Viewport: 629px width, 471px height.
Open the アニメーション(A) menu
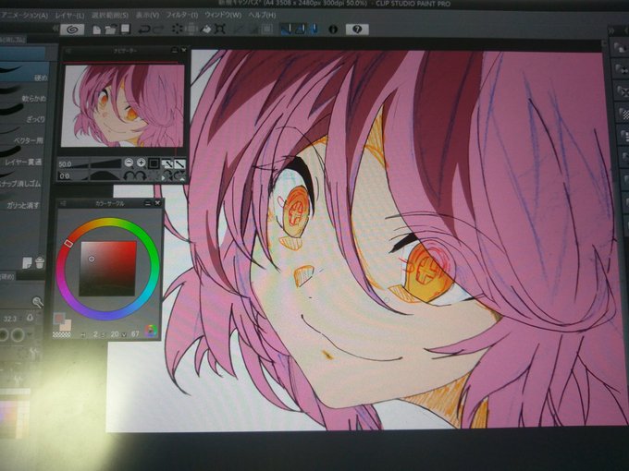pyautogui.click(x=24, y=16)
